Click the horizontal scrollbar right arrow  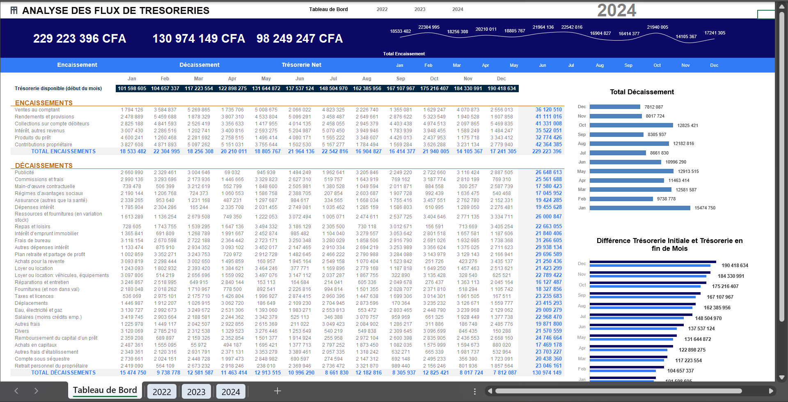tap(771, 391)
